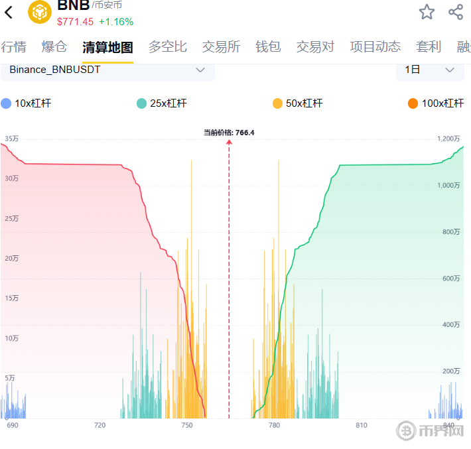This screenshot has height=449, width=471.
Task: Open the 项目动态 tab
Action: (375, 47)
